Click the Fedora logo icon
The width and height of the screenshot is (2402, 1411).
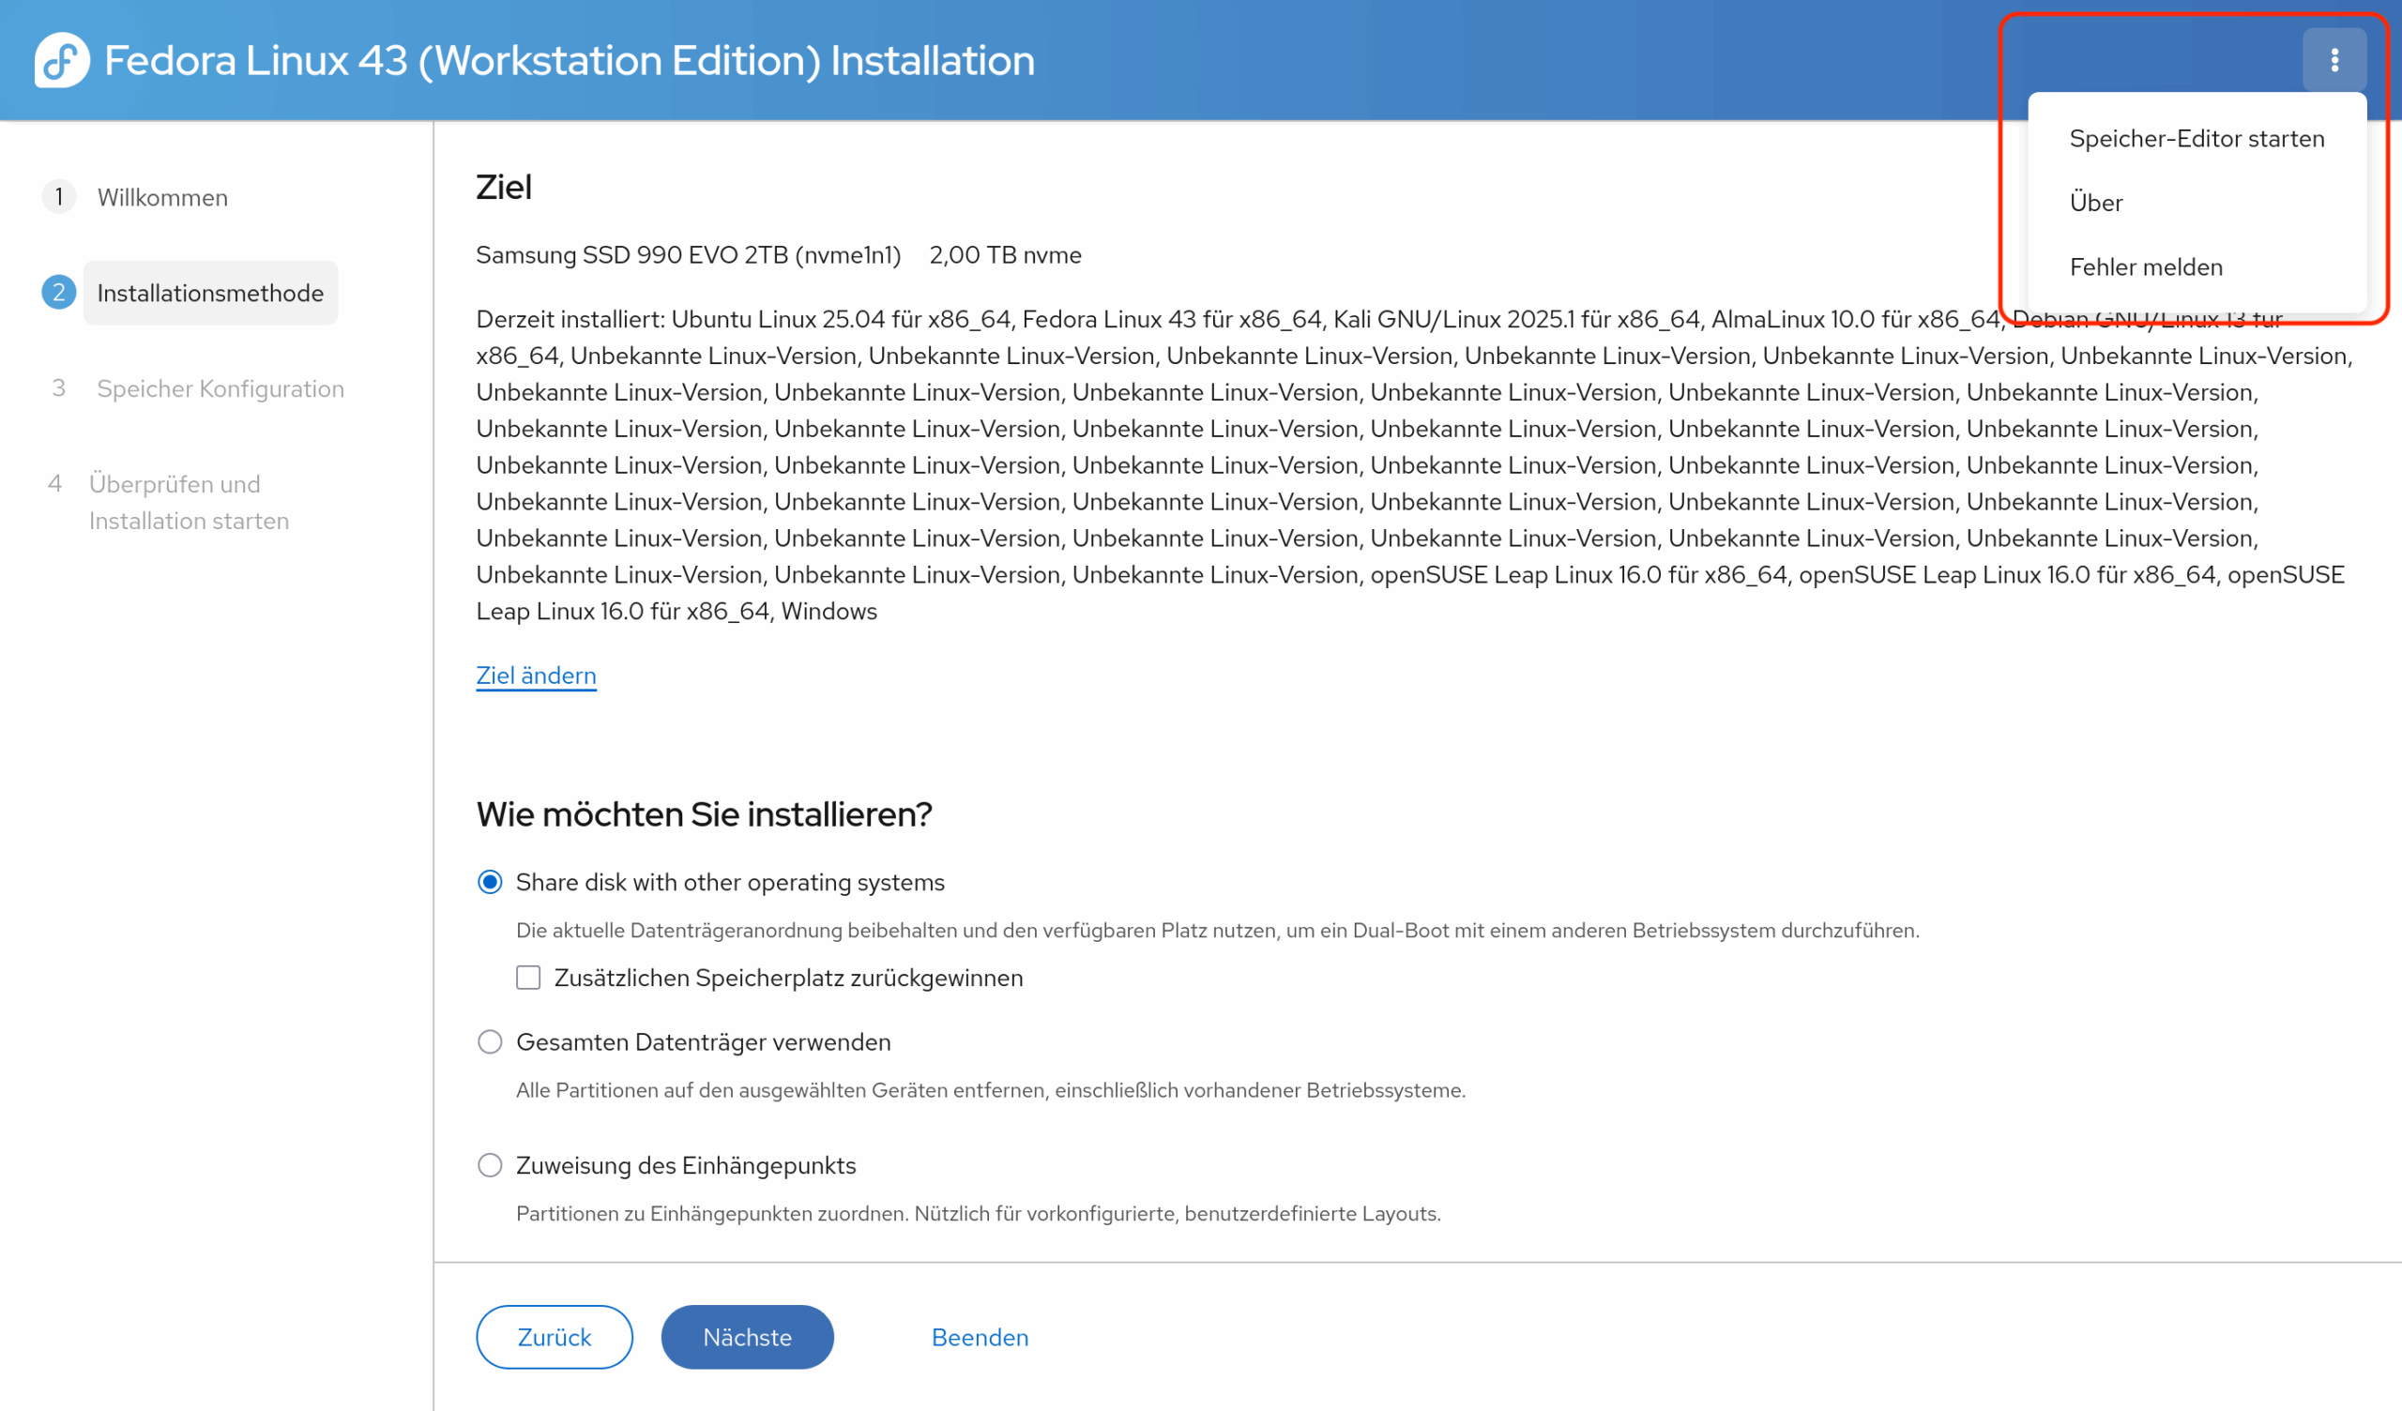[62, 60]
